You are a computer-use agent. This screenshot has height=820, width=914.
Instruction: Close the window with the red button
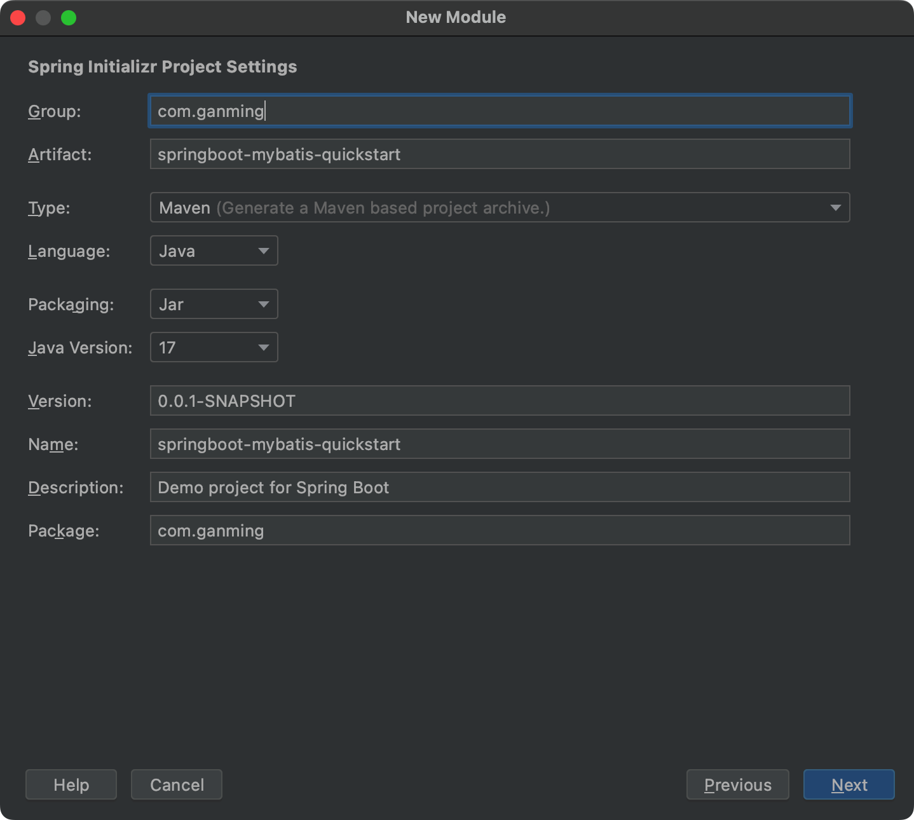18,18
